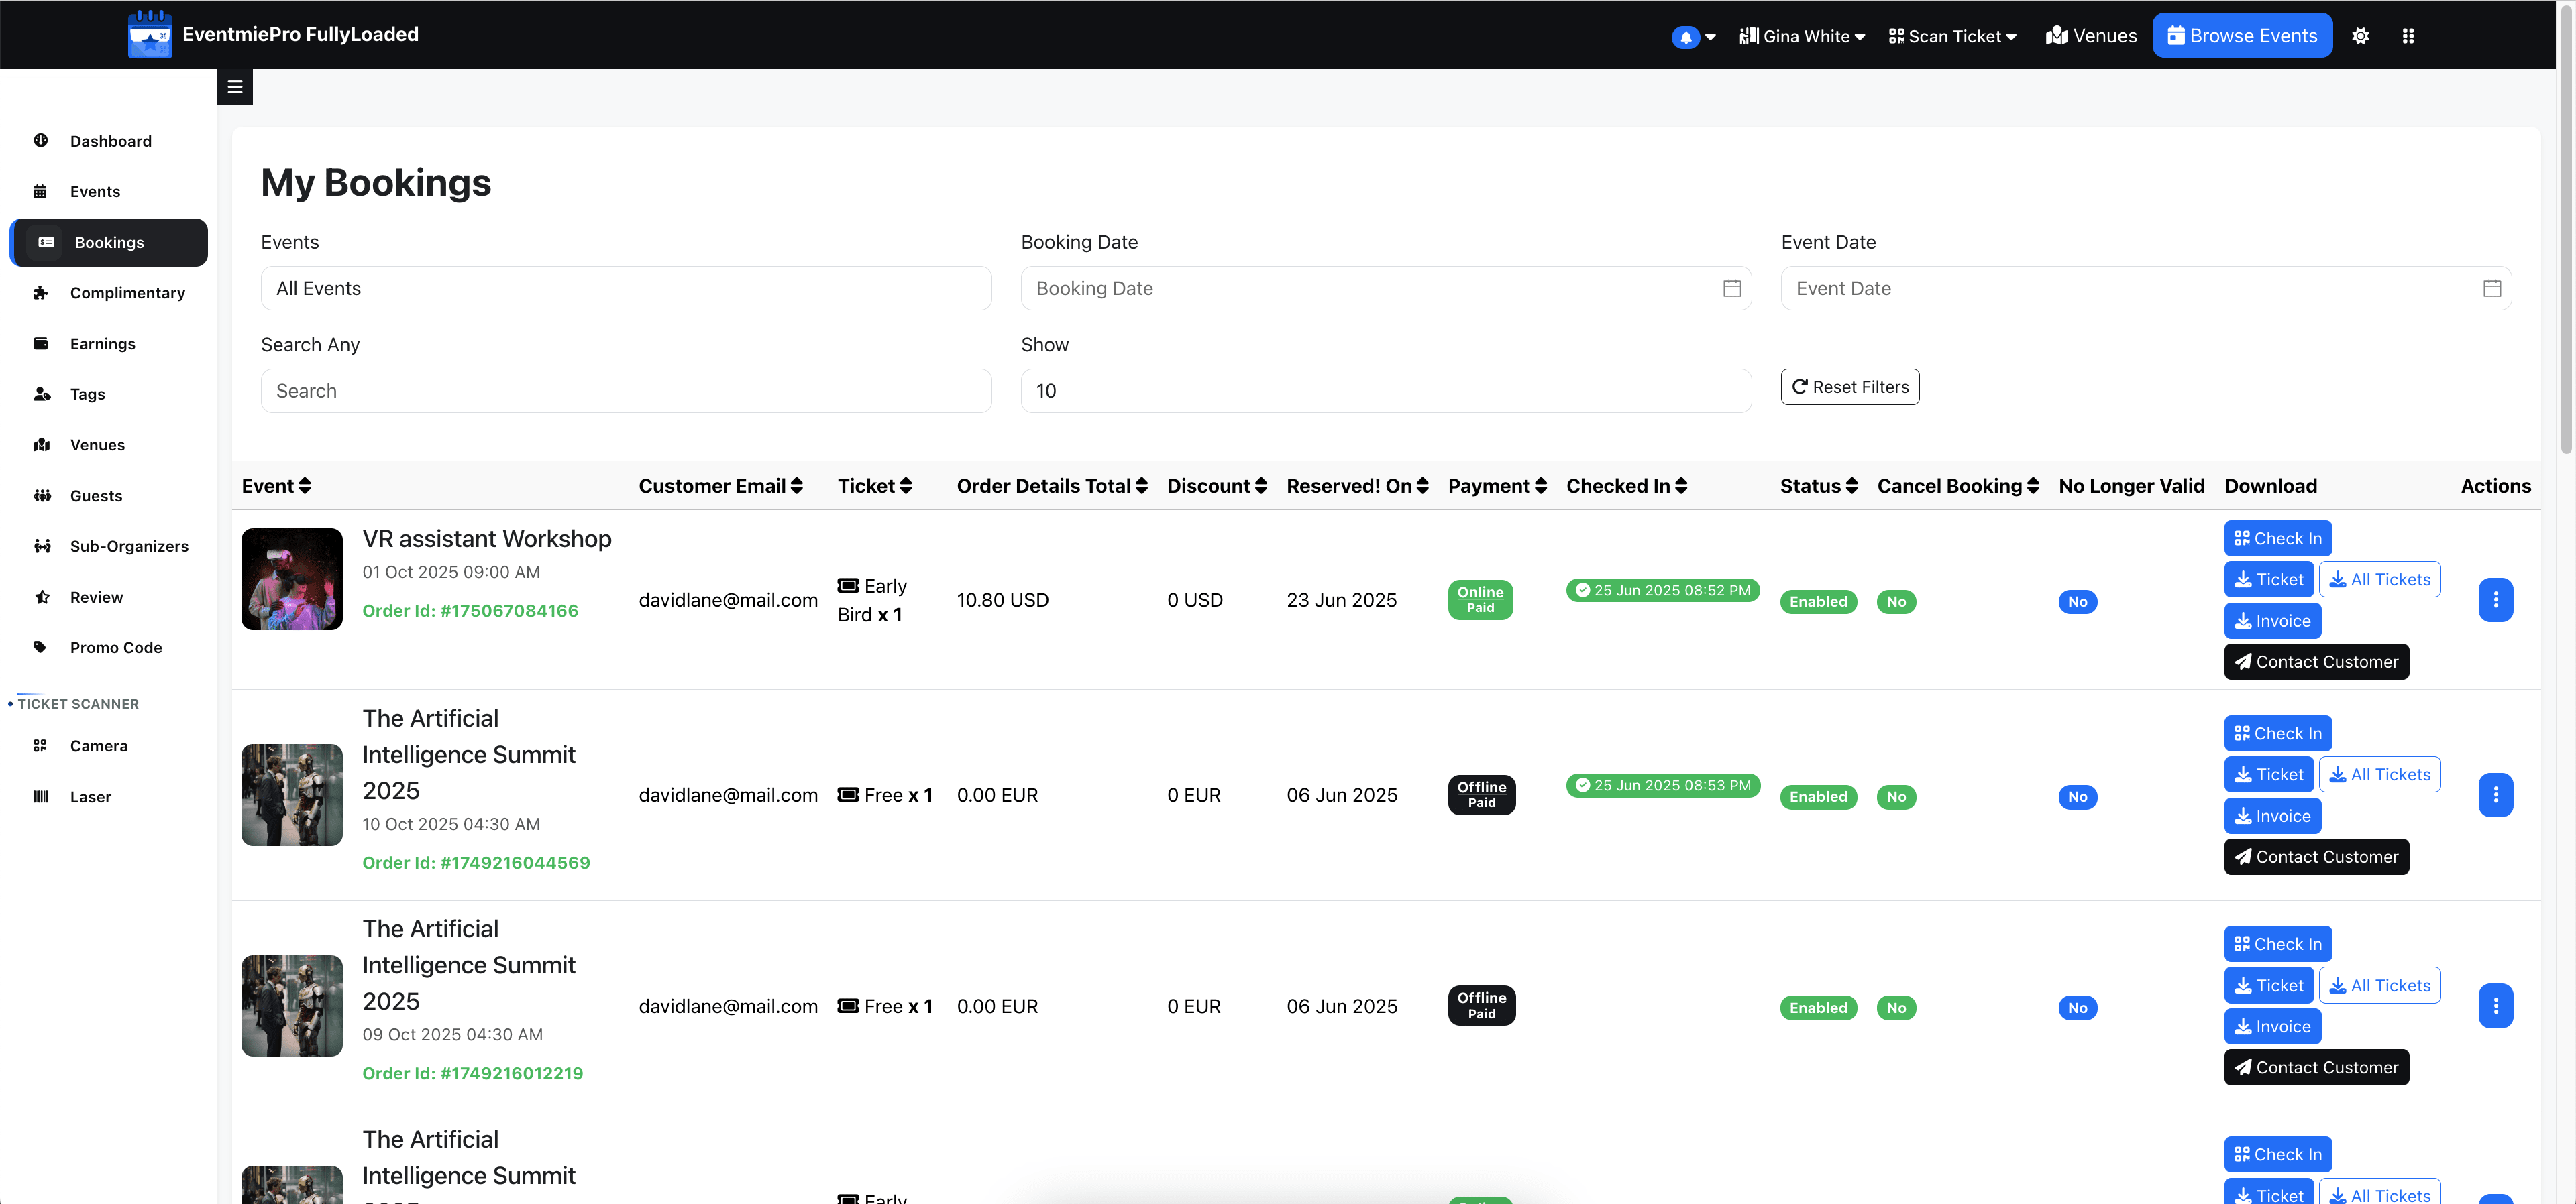
Task: Select Bookings in the sidebar
Action: (x=109, y=242)
